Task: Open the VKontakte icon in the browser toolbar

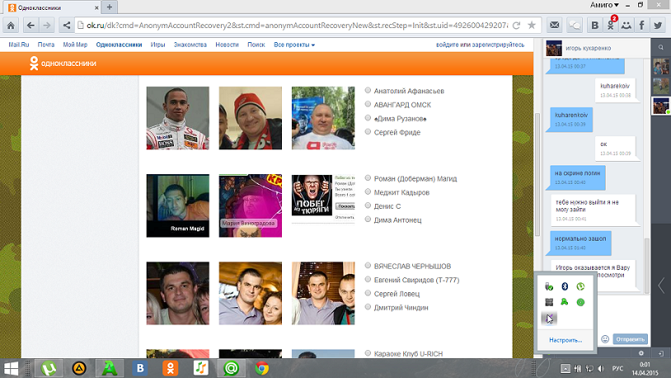Action: tap(595, 26)
